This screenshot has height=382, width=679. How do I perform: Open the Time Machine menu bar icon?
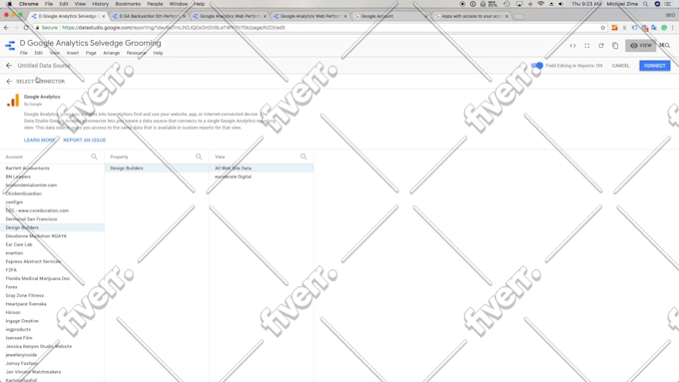(506, 4)
